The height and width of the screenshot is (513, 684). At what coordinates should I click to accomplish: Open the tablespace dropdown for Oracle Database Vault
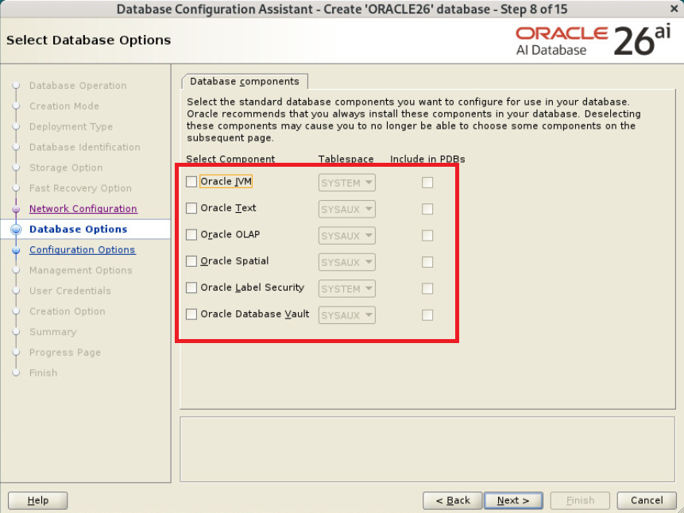pos(347,315)
